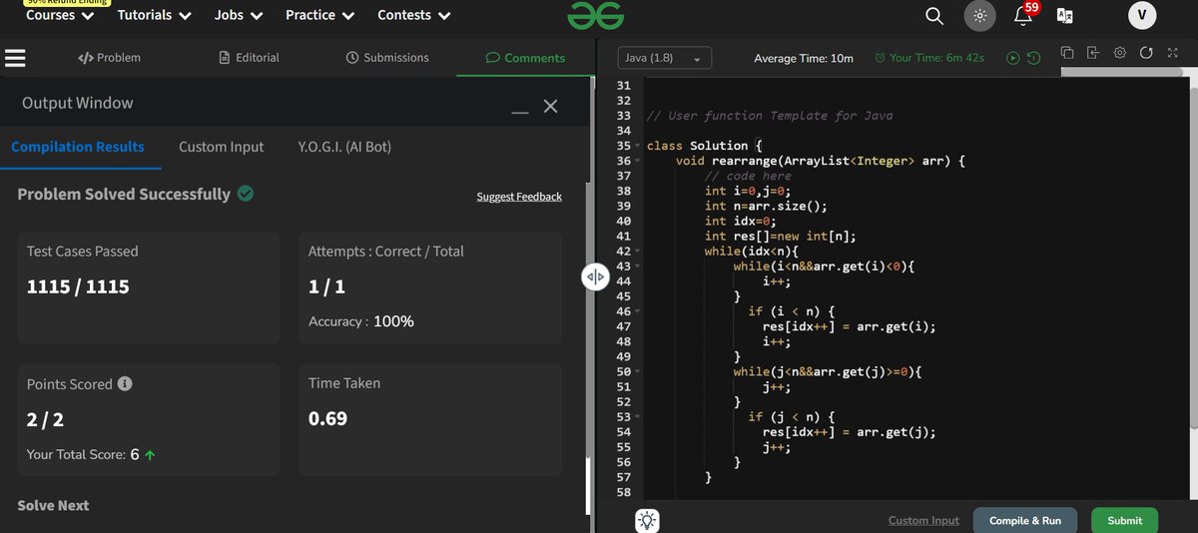Click the info icon beside Points Scored
1198x533 pixels.
pyautogui.click(x=126, y=383)
